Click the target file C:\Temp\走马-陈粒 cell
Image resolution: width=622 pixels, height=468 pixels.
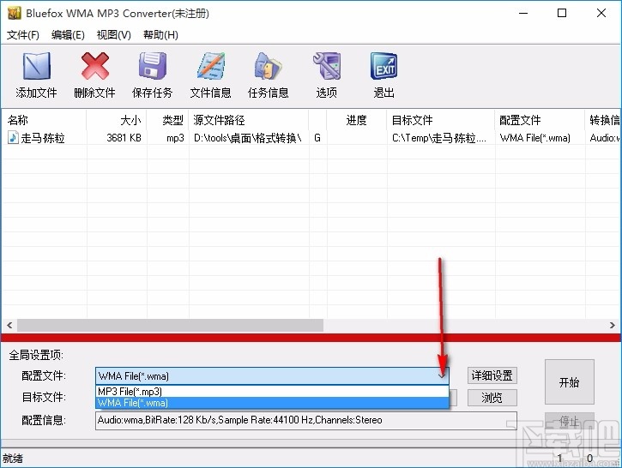pos(438,138)
